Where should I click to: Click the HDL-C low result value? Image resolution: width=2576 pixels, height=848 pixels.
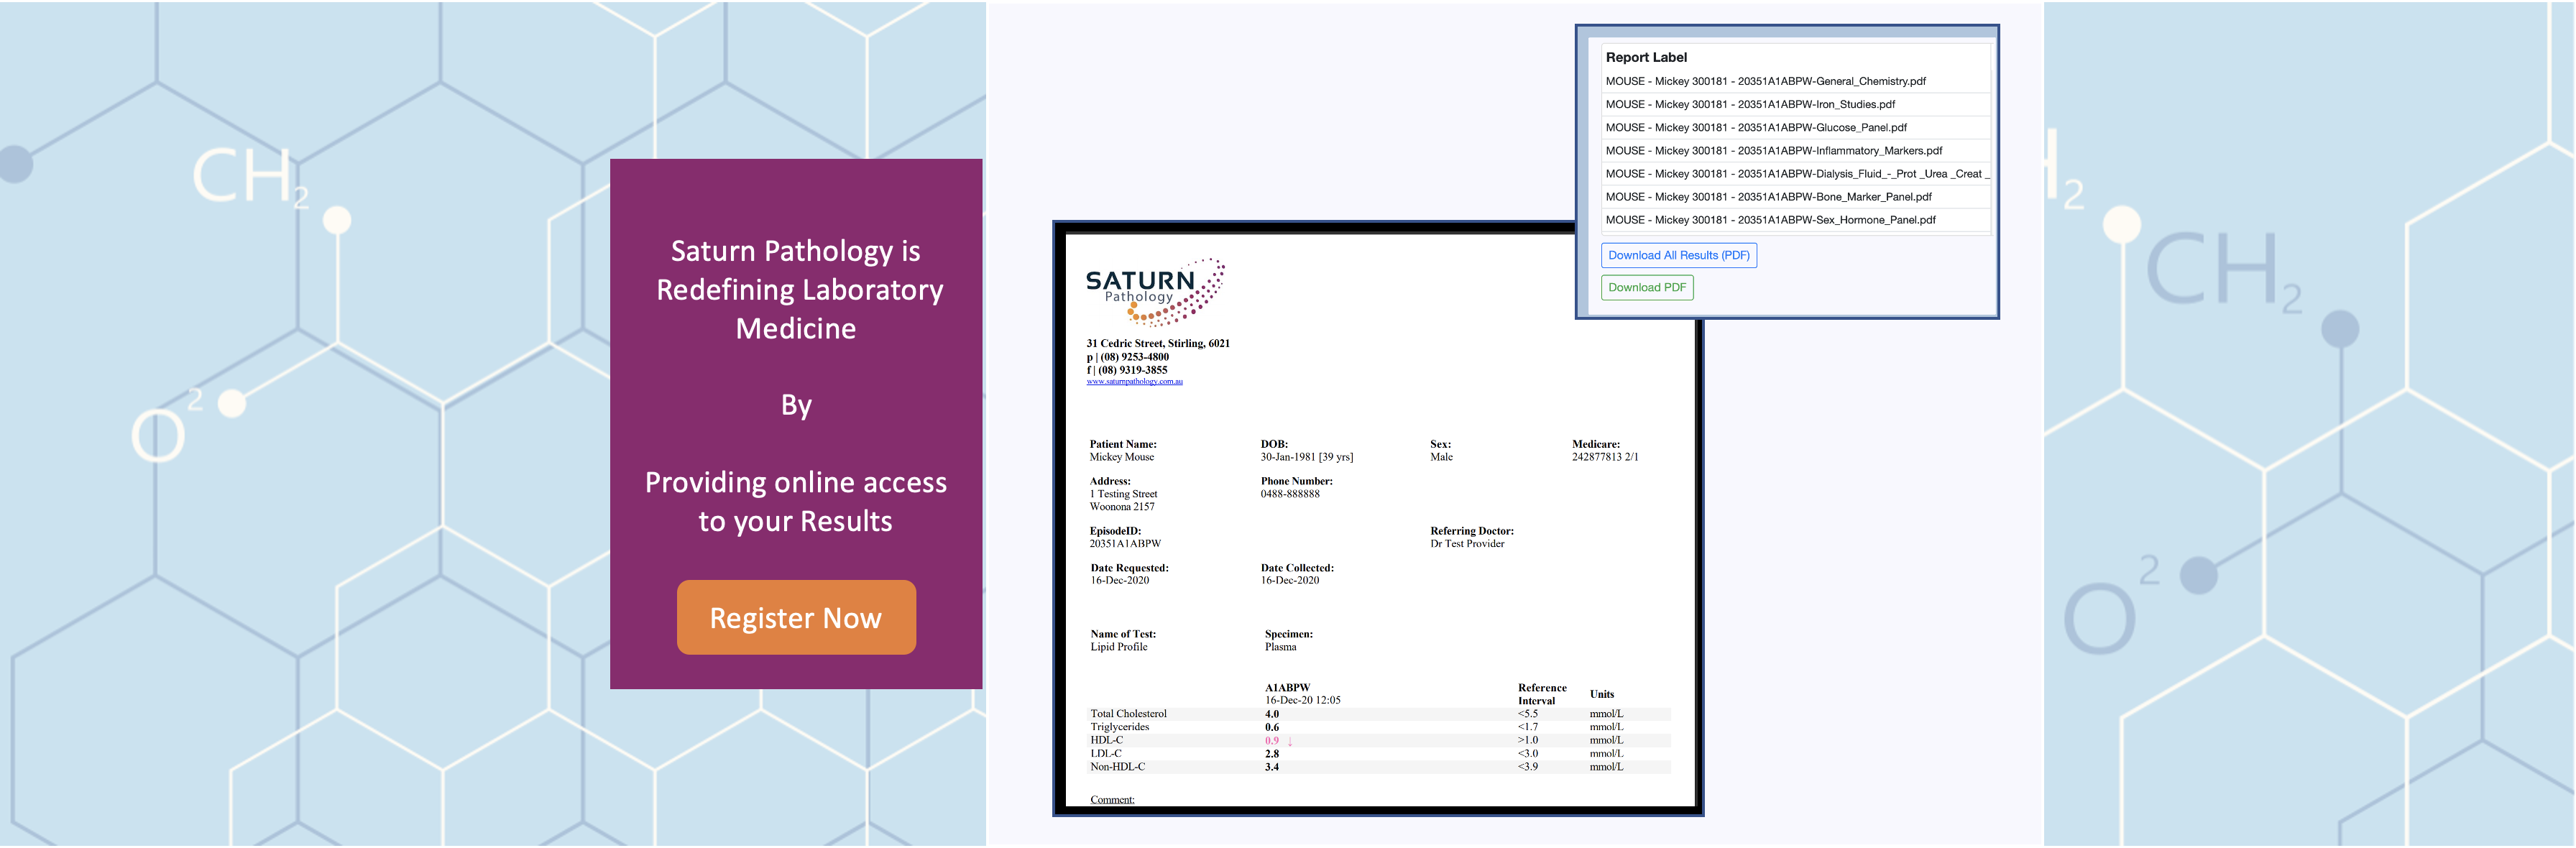point(1271,740)
